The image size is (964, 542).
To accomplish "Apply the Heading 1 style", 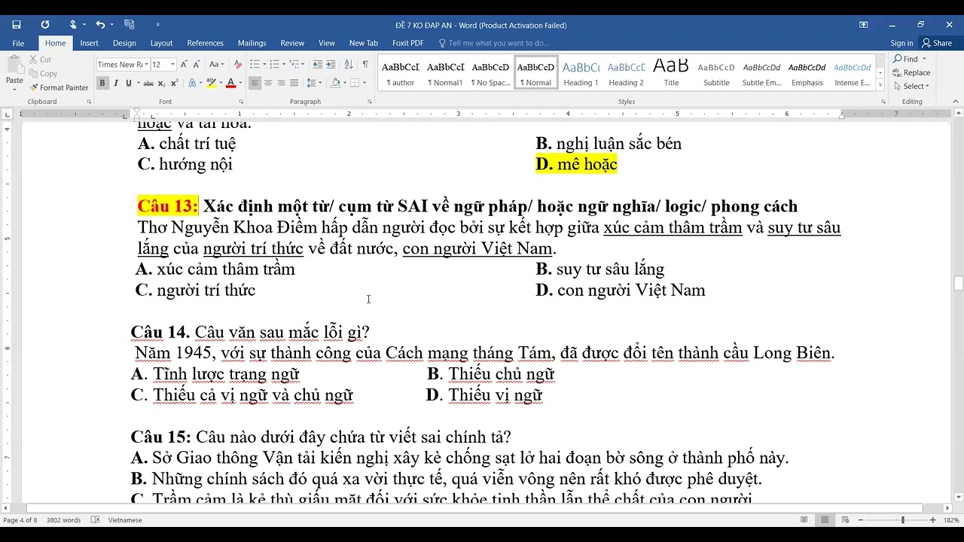I will coord(581,73).
